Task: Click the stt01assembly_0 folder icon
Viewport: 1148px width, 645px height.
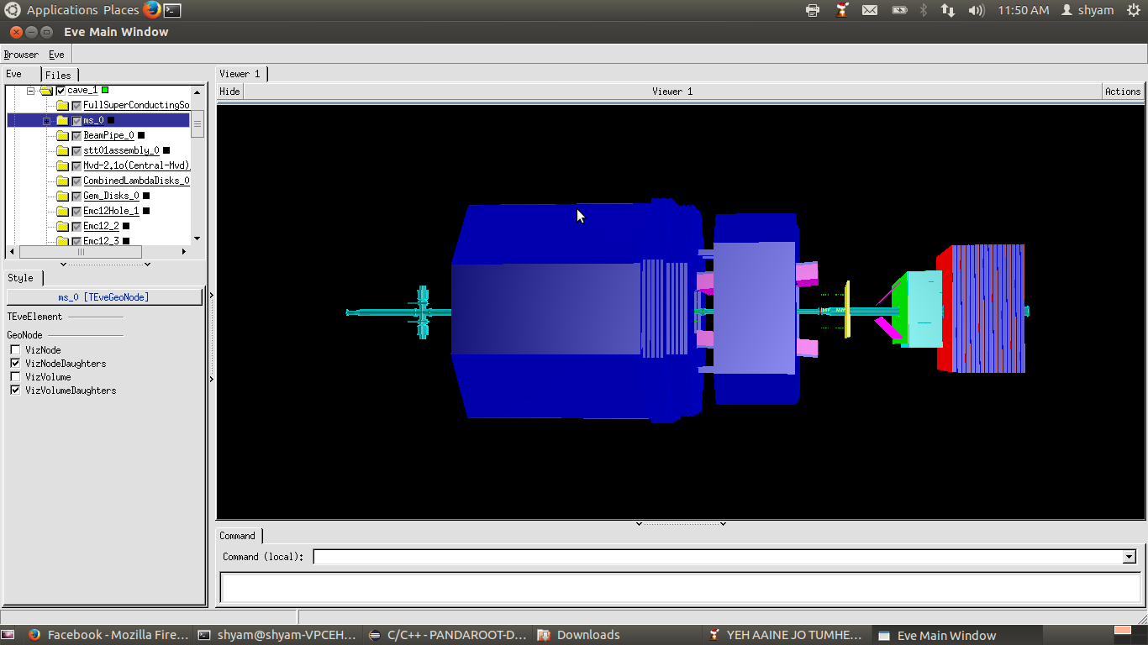Action: pos(62,150)
